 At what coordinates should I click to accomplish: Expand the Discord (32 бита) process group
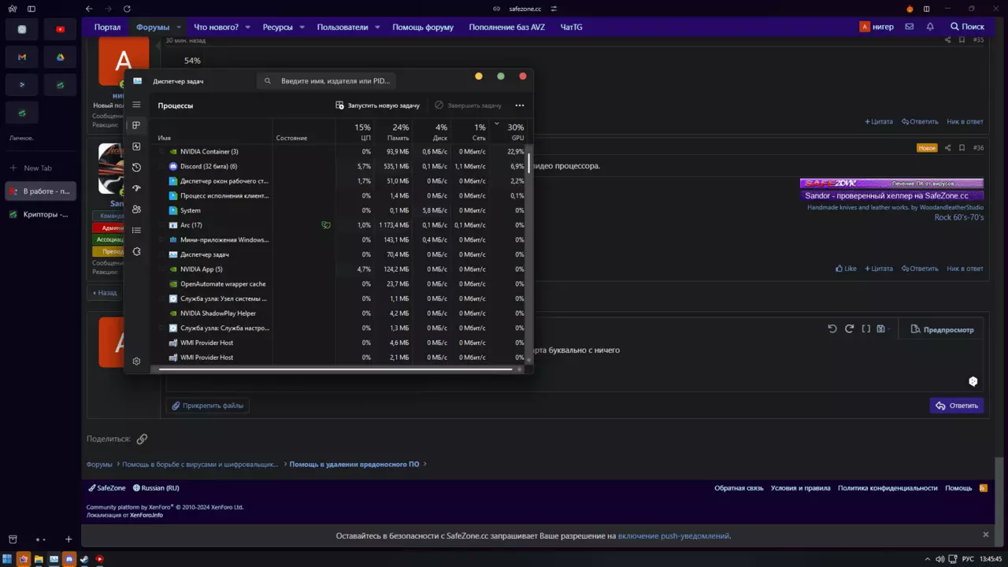[x=163, y=166]
